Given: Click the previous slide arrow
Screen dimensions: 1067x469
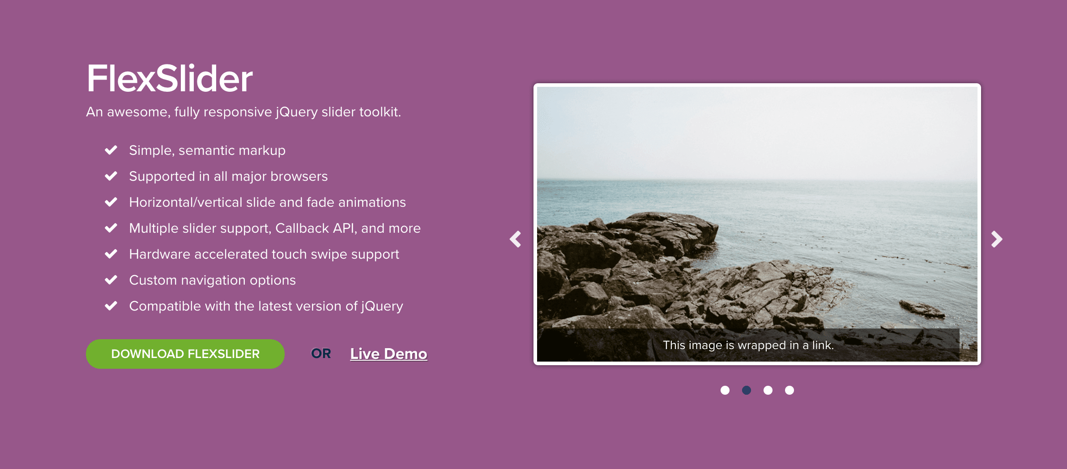Looking at the screenshot, I should click(516, 239).
